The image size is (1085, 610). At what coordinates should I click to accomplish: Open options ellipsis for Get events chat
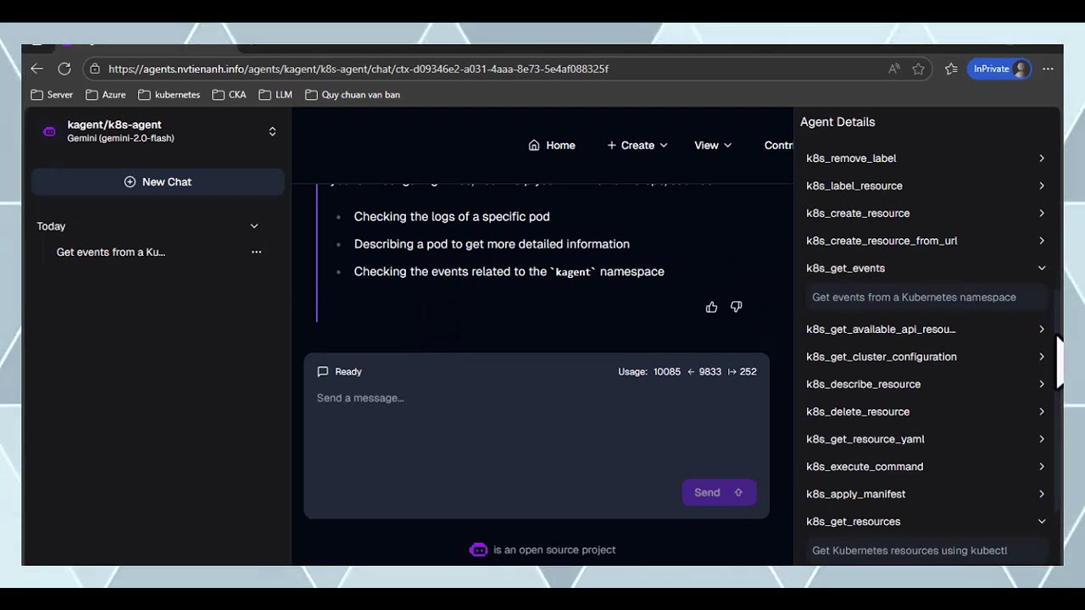click(256, 252)
